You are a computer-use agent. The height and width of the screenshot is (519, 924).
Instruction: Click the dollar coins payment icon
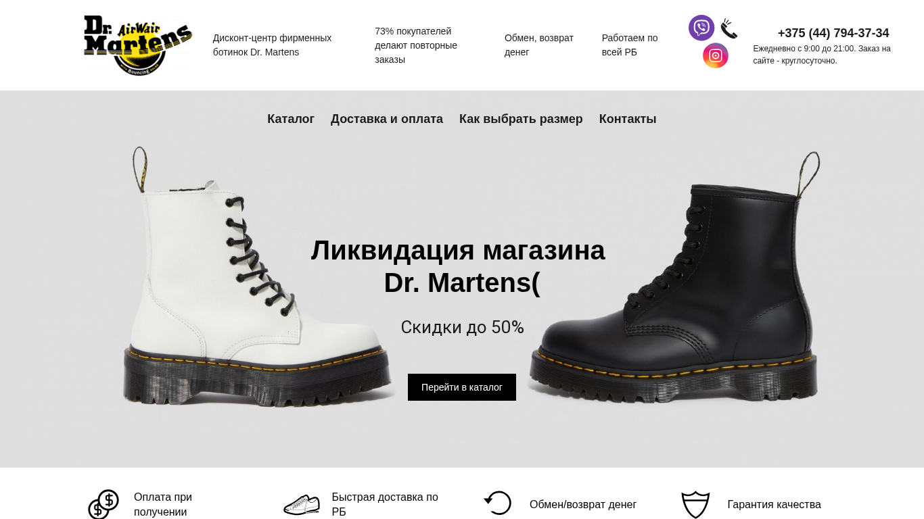103,504
